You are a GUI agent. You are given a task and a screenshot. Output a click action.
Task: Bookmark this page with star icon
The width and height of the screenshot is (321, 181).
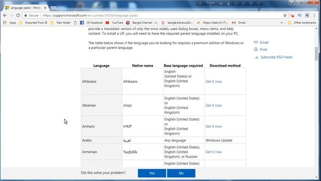click(x=285, y=16)
